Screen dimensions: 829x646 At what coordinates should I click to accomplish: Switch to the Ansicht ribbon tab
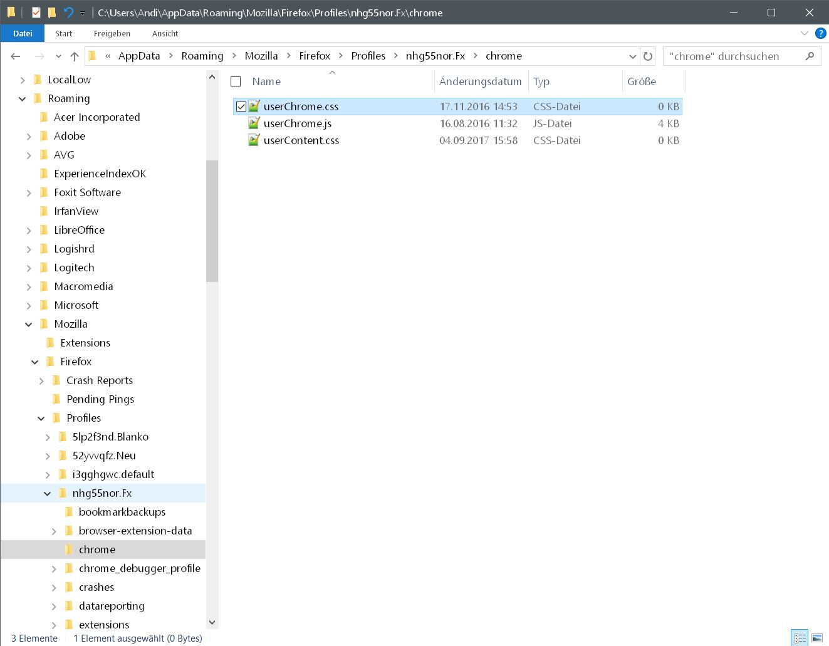165,33
